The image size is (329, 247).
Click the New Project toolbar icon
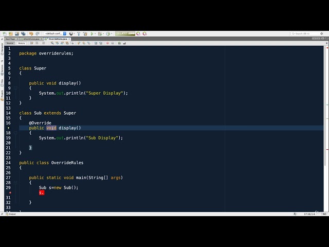click(11, 33)
